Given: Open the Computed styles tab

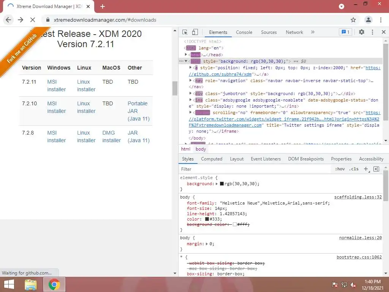Looking at the screenshot, I should tap(212, 159).
